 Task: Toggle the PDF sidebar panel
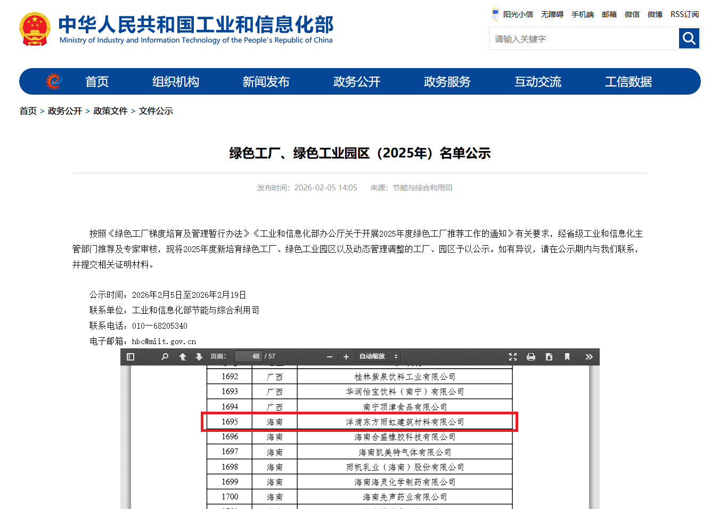coord(130,356)
